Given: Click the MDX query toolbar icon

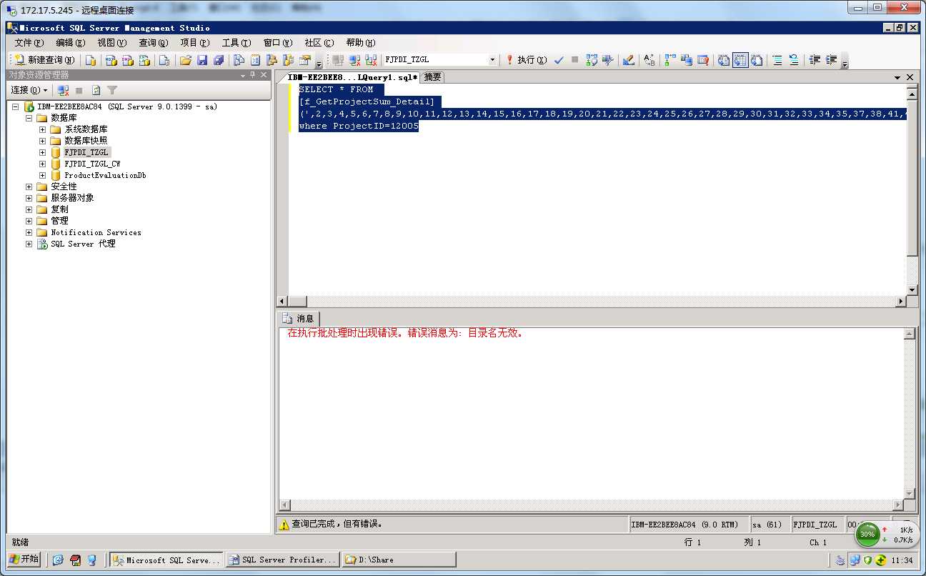Looking at the screenshot, I should point(111,60).
